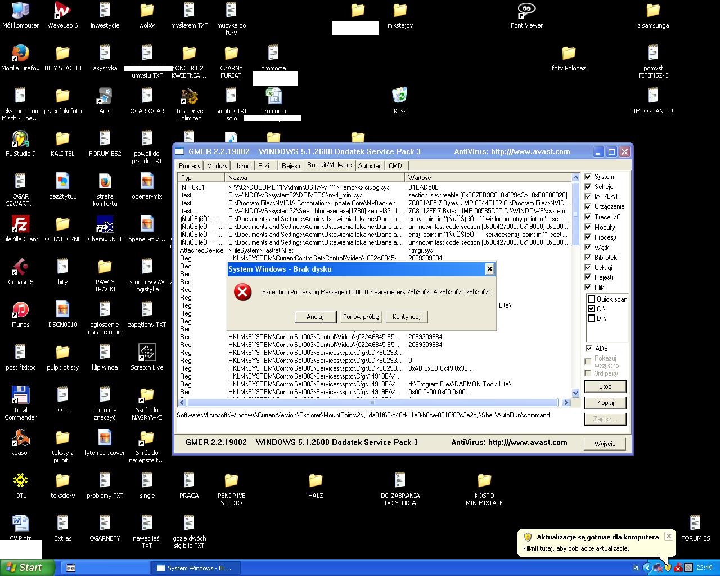Click Anuluj in the error dialog
Screen dimensions: 720x576
315,317
